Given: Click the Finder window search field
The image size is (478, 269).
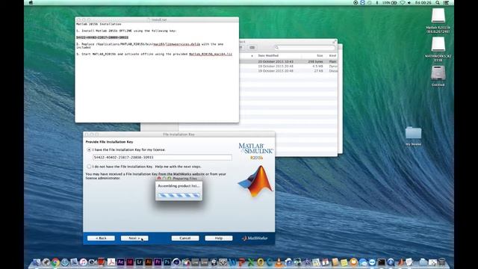Looking at the screenshot, I should point(304,48).
